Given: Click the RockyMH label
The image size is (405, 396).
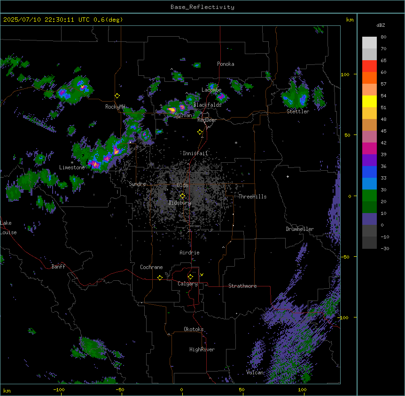Looking at the screenshot, I should click(x=115, y=107).
